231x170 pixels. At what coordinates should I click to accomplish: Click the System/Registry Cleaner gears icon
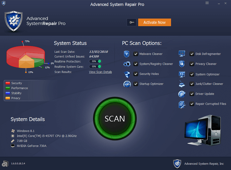click(127, 64)
